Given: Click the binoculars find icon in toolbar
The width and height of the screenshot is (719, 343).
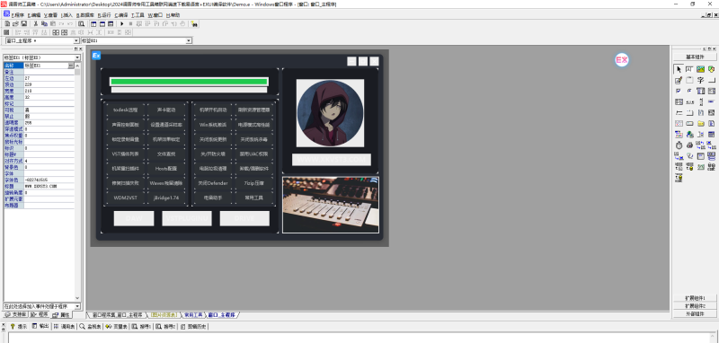Looking at the screenshot, I should [194, 24].
